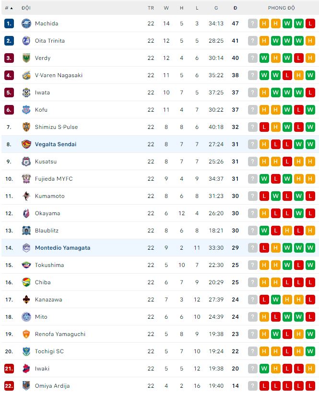
Task: Click Machida's red L form badge
Action: click(310, 23)
